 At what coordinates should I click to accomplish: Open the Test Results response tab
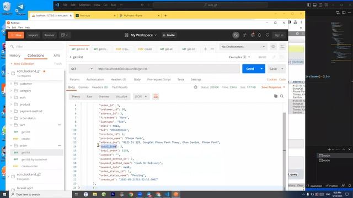[x=120, y=87]
